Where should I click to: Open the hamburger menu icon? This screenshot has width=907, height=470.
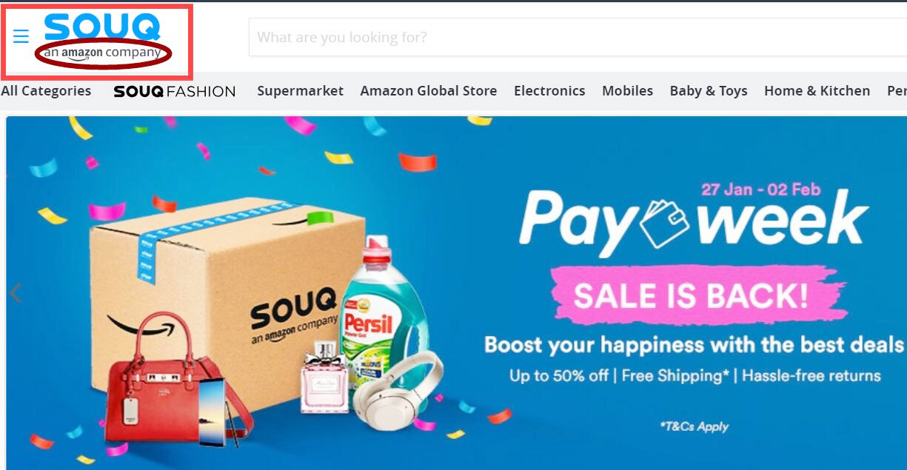(21, 36)
